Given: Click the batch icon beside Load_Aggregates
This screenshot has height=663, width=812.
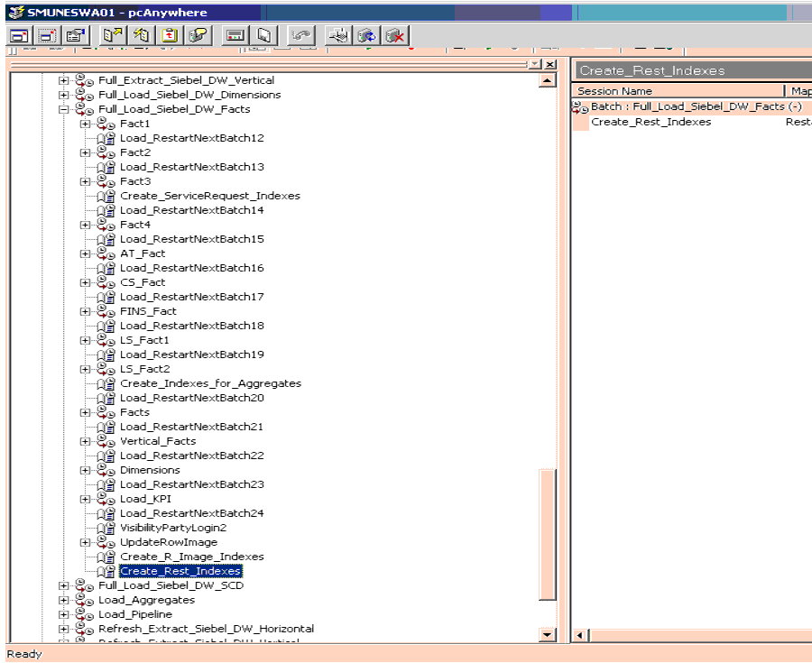Looking at the screenshot, I should tap(84, 600).
